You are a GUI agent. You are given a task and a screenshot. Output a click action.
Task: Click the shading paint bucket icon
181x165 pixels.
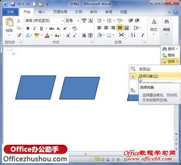(x=100, y=35)
